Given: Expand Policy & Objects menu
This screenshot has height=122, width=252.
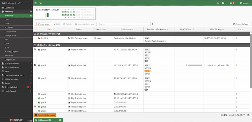Looking at the screenshot, I should tap(16, 63).
